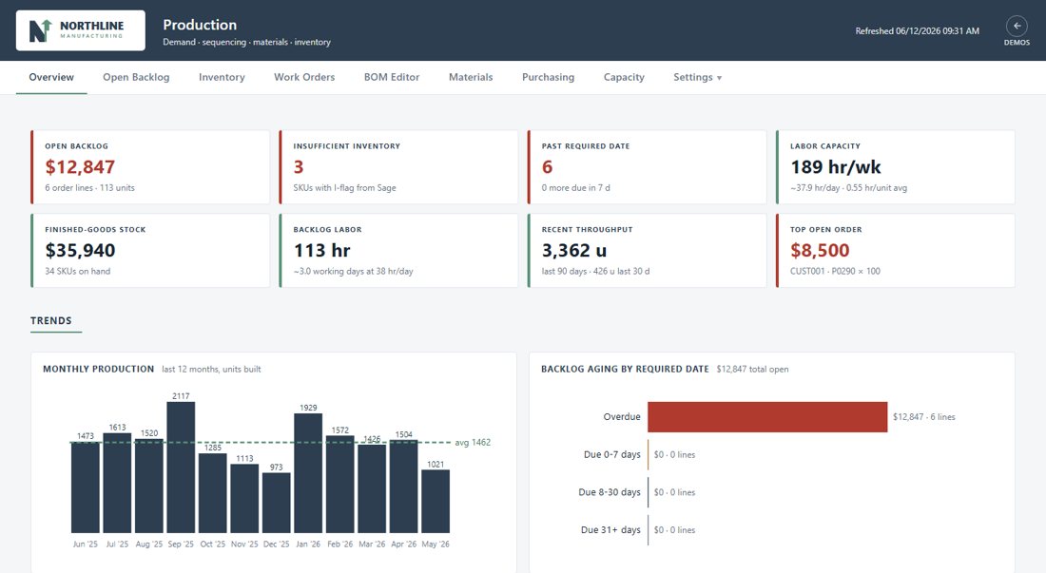Image resolution: width=1046 pixels, height=573 pixels.
Task: Click the Apr '26 bar labeled 1504
Action: tap(403, 487)
